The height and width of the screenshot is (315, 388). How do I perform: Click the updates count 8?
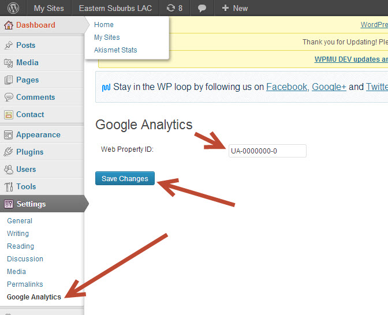pyautogui.click(x=180, y=8)
